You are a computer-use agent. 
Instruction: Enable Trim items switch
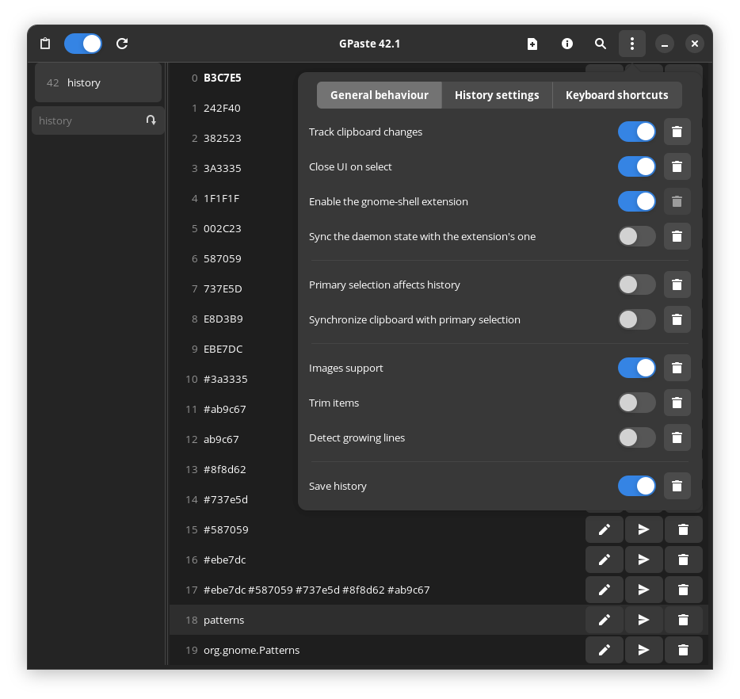click(x=637, y=403)
